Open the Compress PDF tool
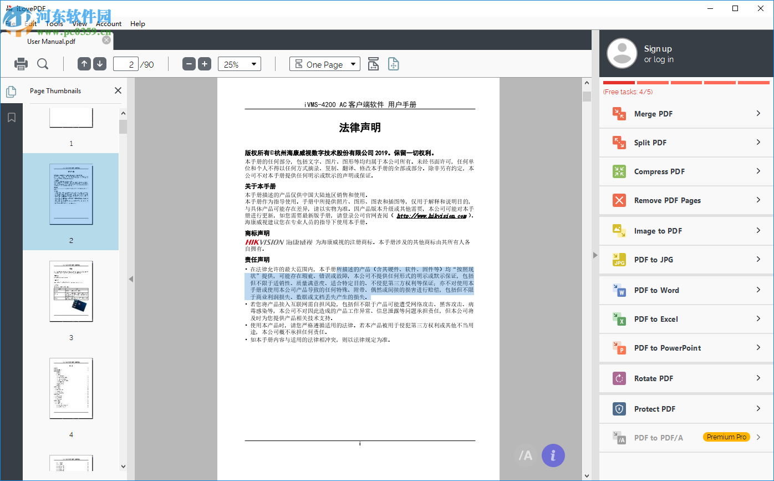This screenshot has width=774, height=481. 685,171
